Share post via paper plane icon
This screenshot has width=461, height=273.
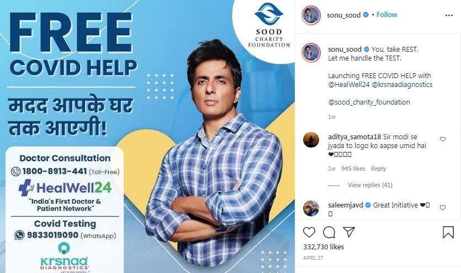click(349, 232)
